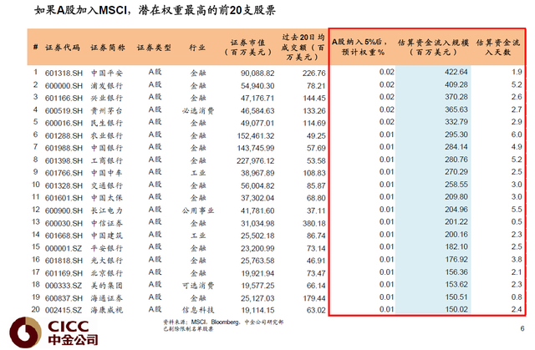The width and height of the screenshot is (535, 350).
Task: Select the 估算资金流入规模 column header
Action: click(x=433, y=47)
